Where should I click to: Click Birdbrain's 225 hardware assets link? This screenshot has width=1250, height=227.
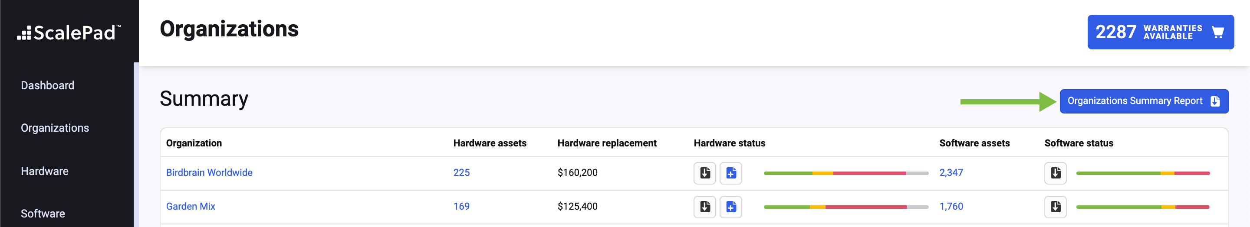(461, 172)
